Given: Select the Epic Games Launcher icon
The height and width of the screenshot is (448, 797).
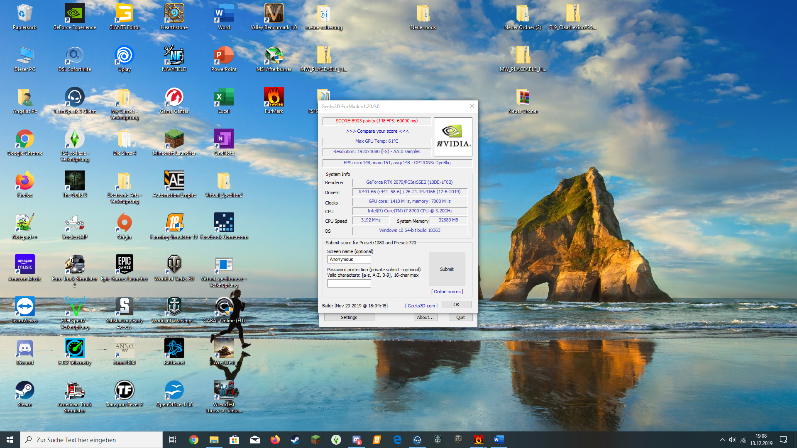Looking at the screenshot, I should coord(125,268).
